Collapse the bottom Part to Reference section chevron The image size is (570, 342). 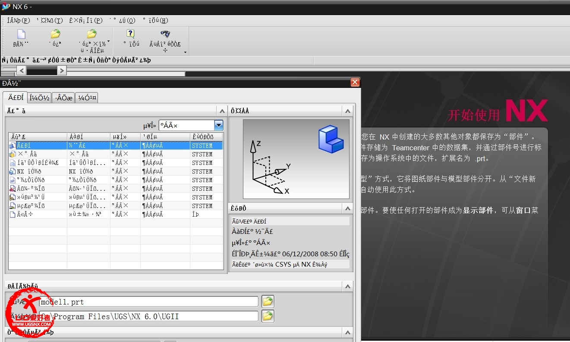348,332
